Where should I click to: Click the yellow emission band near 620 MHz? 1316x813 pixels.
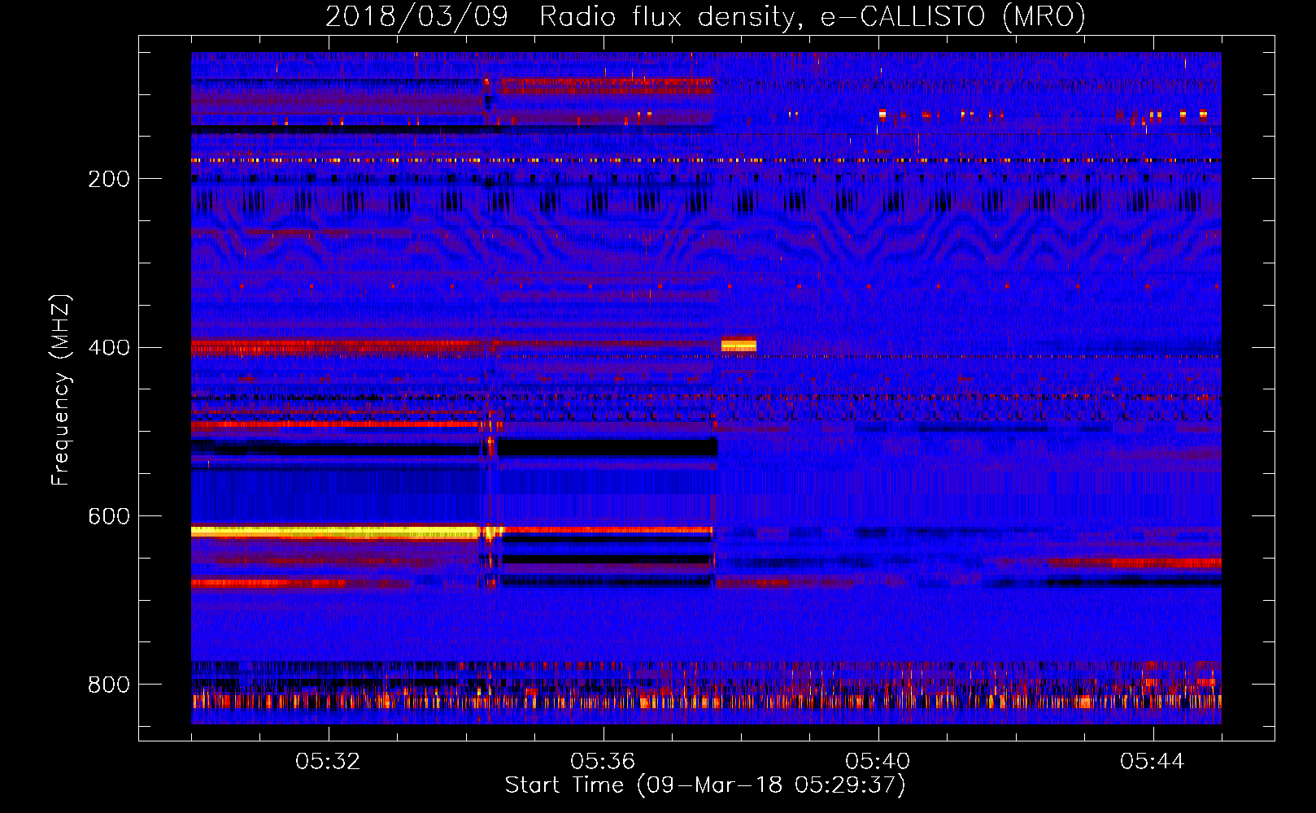pyautogui.click(x=336, y=532)
